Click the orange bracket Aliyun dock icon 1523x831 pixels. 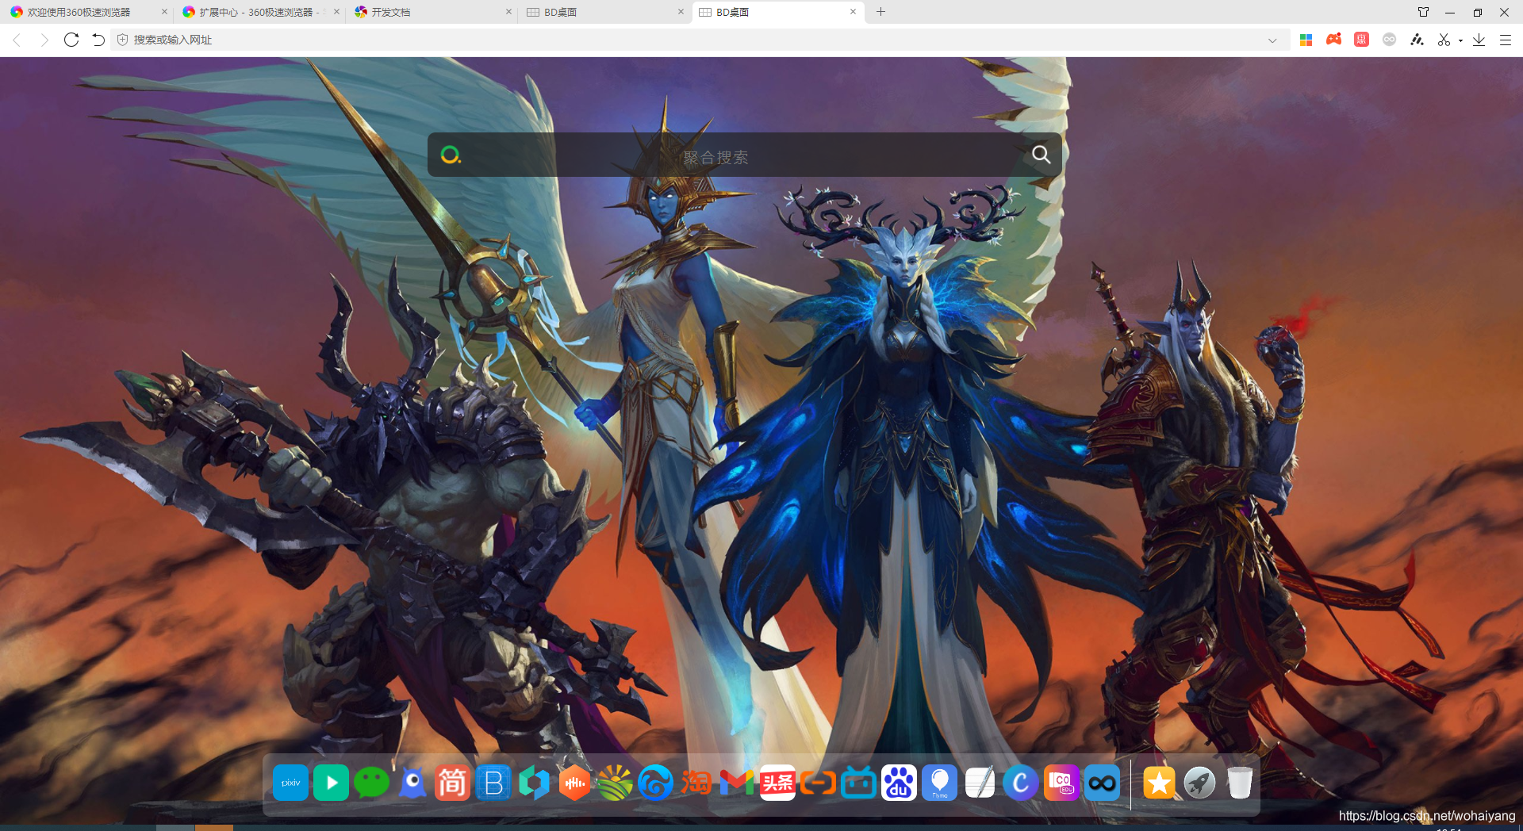818,783
